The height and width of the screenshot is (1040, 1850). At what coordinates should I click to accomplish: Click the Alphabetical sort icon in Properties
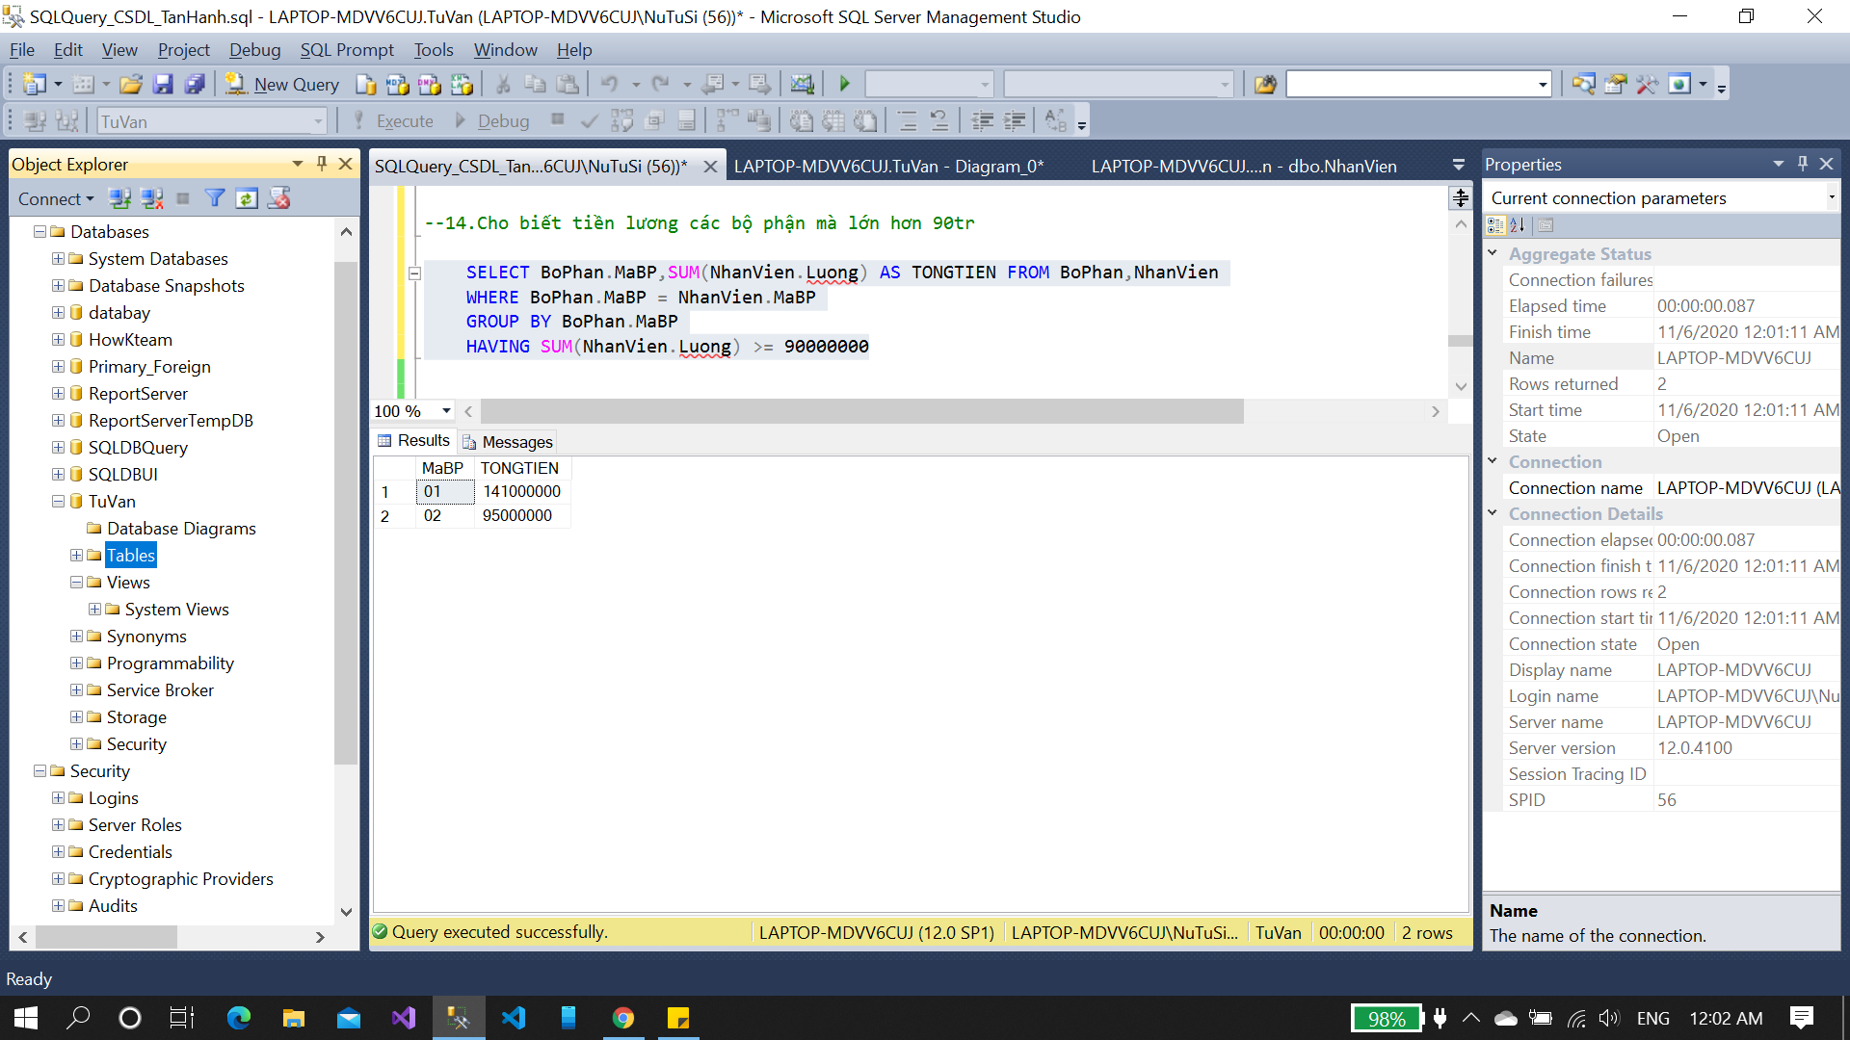tap(1518, 225)
